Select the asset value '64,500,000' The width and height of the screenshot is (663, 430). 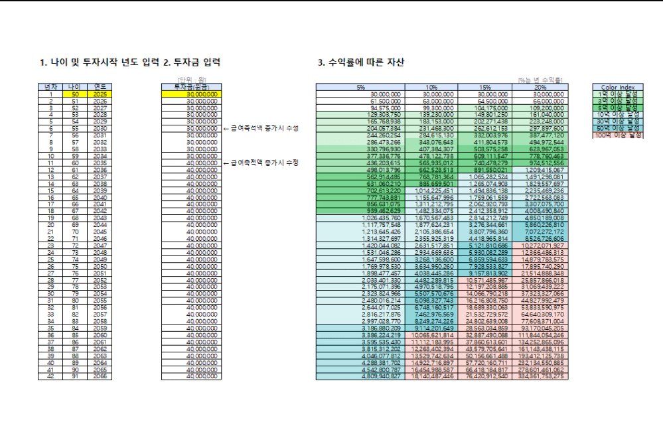[x=485, y=101]
